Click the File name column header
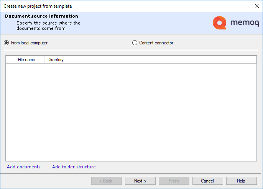The image size is (263, 189). (x=26, y=60)
